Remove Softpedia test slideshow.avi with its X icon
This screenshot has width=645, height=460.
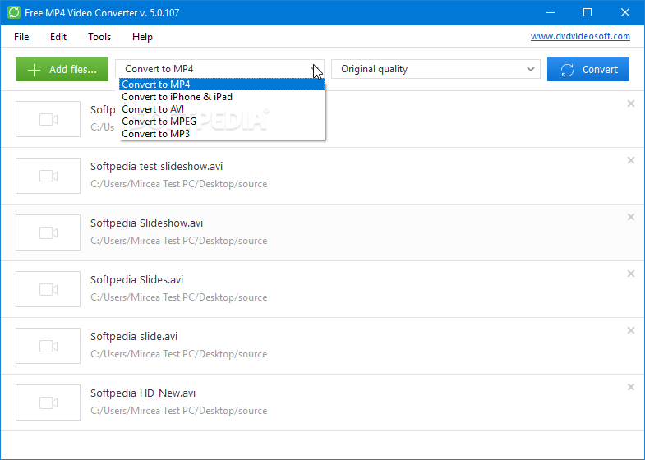(x=631, y=160)
